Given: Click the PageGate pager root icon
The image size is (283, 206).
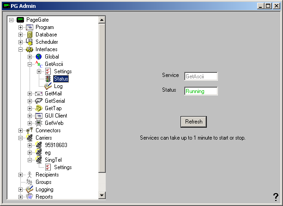Looking at the screenshot, I should coord(20,20).
